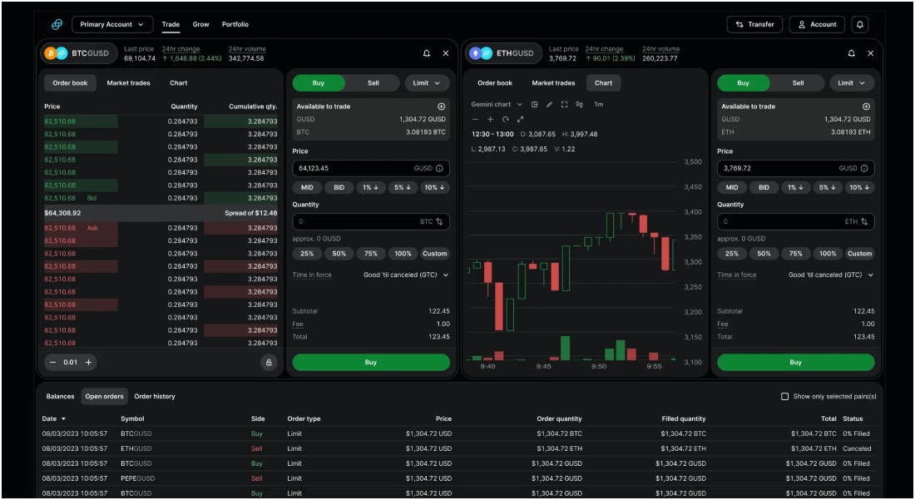Click the info icon in ETH price field
This screenshot has height=500, width=915.
tap(864, 168)
